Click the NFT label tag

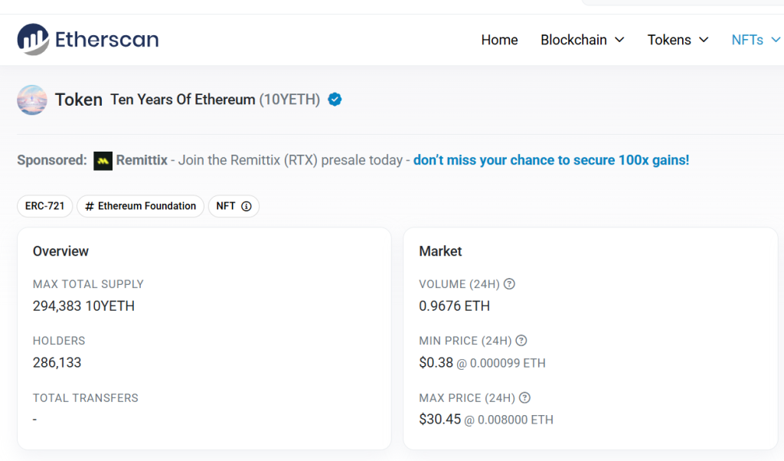point(234,206)
